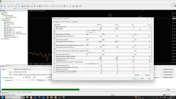Open the График tester tab
The image size is (176, 99).
point(19,92)
